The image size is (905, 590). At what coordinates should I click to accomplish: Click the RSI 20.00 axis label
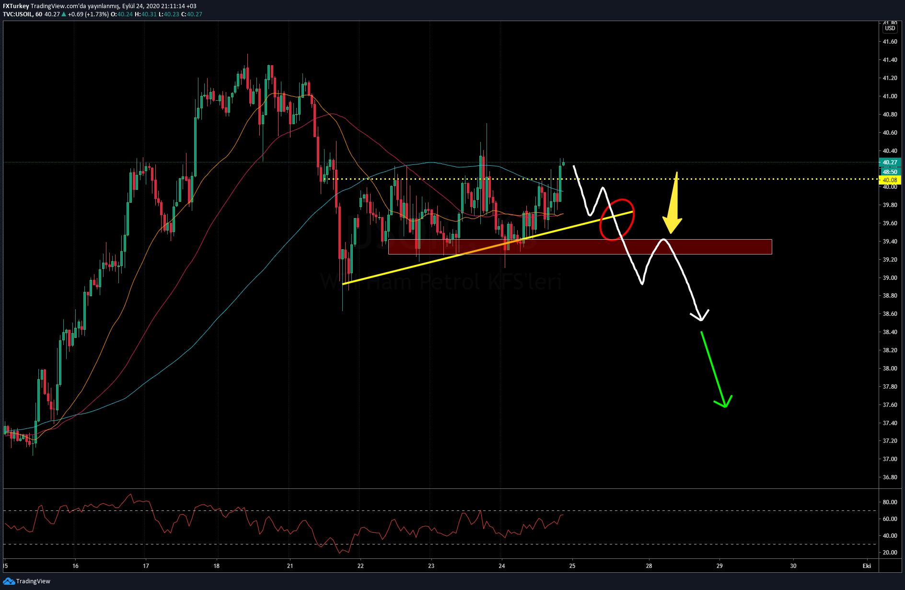tap(890, 553)
